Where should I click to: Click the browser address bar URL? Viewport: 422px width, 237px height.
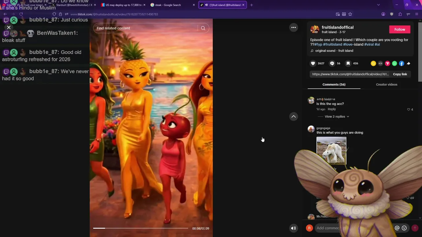[x=114, y=14]
